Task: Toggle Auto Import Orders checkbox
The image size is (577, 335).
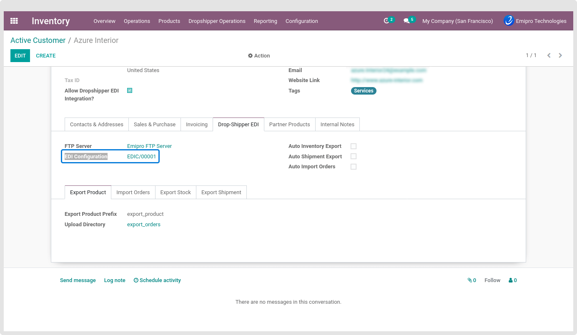Action: tap(354, 167)
